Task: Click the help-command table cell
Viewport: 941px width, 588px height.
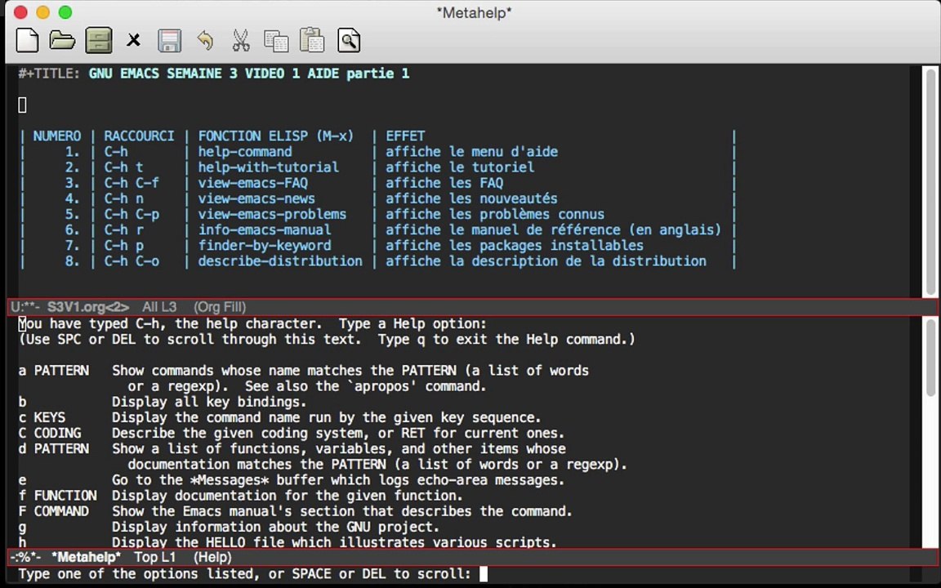Action: (x=245, y=152)
